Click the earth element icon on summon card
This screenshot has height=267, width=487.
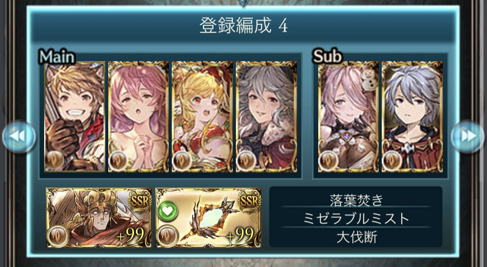pyautogui.click(x=58, y=236)
